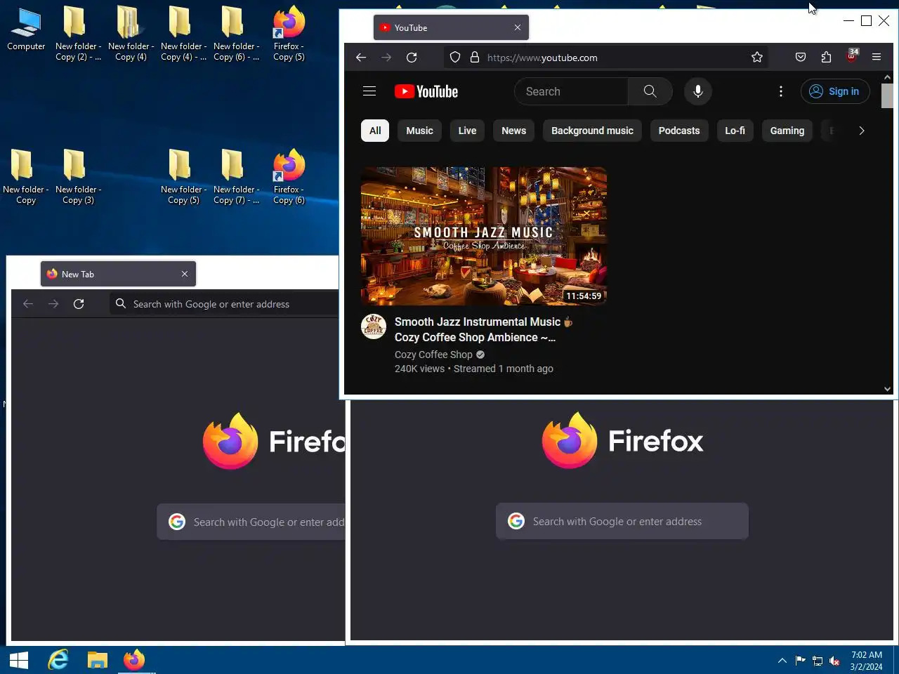Show hidden tray icons chevron
The width and height of the screenshot is (899, 674).
(782, 661)
